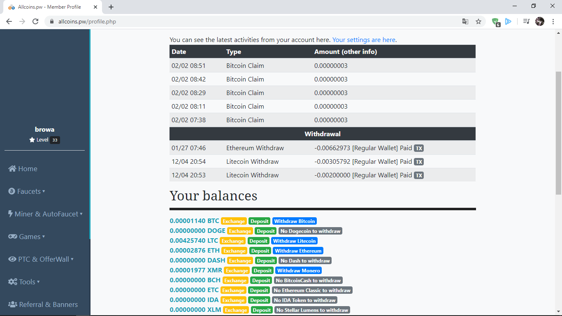Click the Level 33 badge
This screenshot has width=562, height=316.
pyautogui.click(x=55, y=140)
